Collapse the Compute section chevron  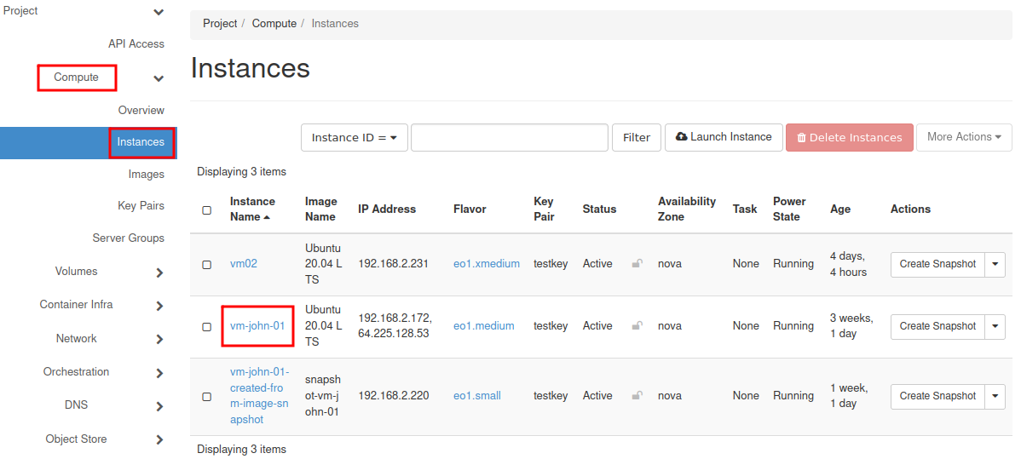point(159,78)
